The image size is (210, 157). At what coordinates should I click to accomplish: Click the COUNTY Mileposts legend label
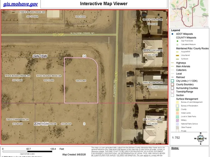(x=186, y=38)
